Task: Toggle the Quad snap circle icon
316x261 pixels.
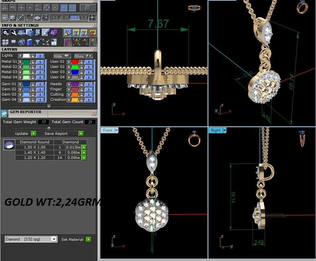Action: point(47,8)
